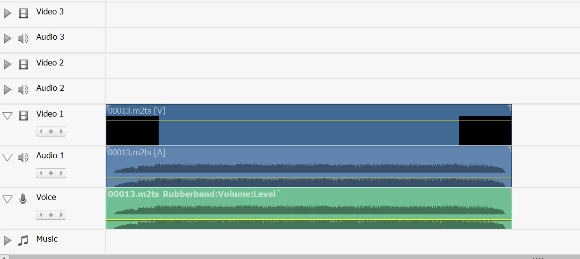Image resolution: width=580 pixels, height=259 pixels.
Task: Go to next keyframe on Audio 1
Action: click(61, 173)
